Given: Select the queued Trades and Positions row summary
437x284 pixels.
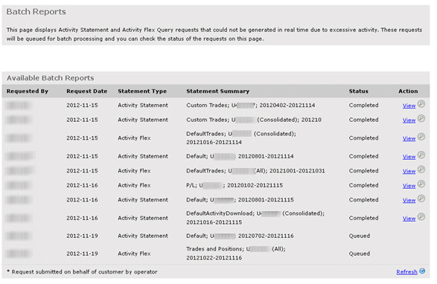Looking at the screenshot, I should pos(236,254).
